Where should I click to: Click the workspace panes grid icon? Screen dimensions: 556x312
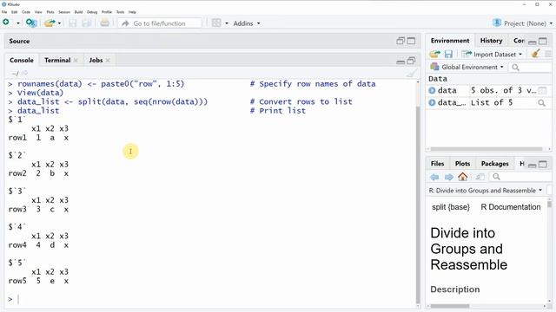[x=216, y=23]
